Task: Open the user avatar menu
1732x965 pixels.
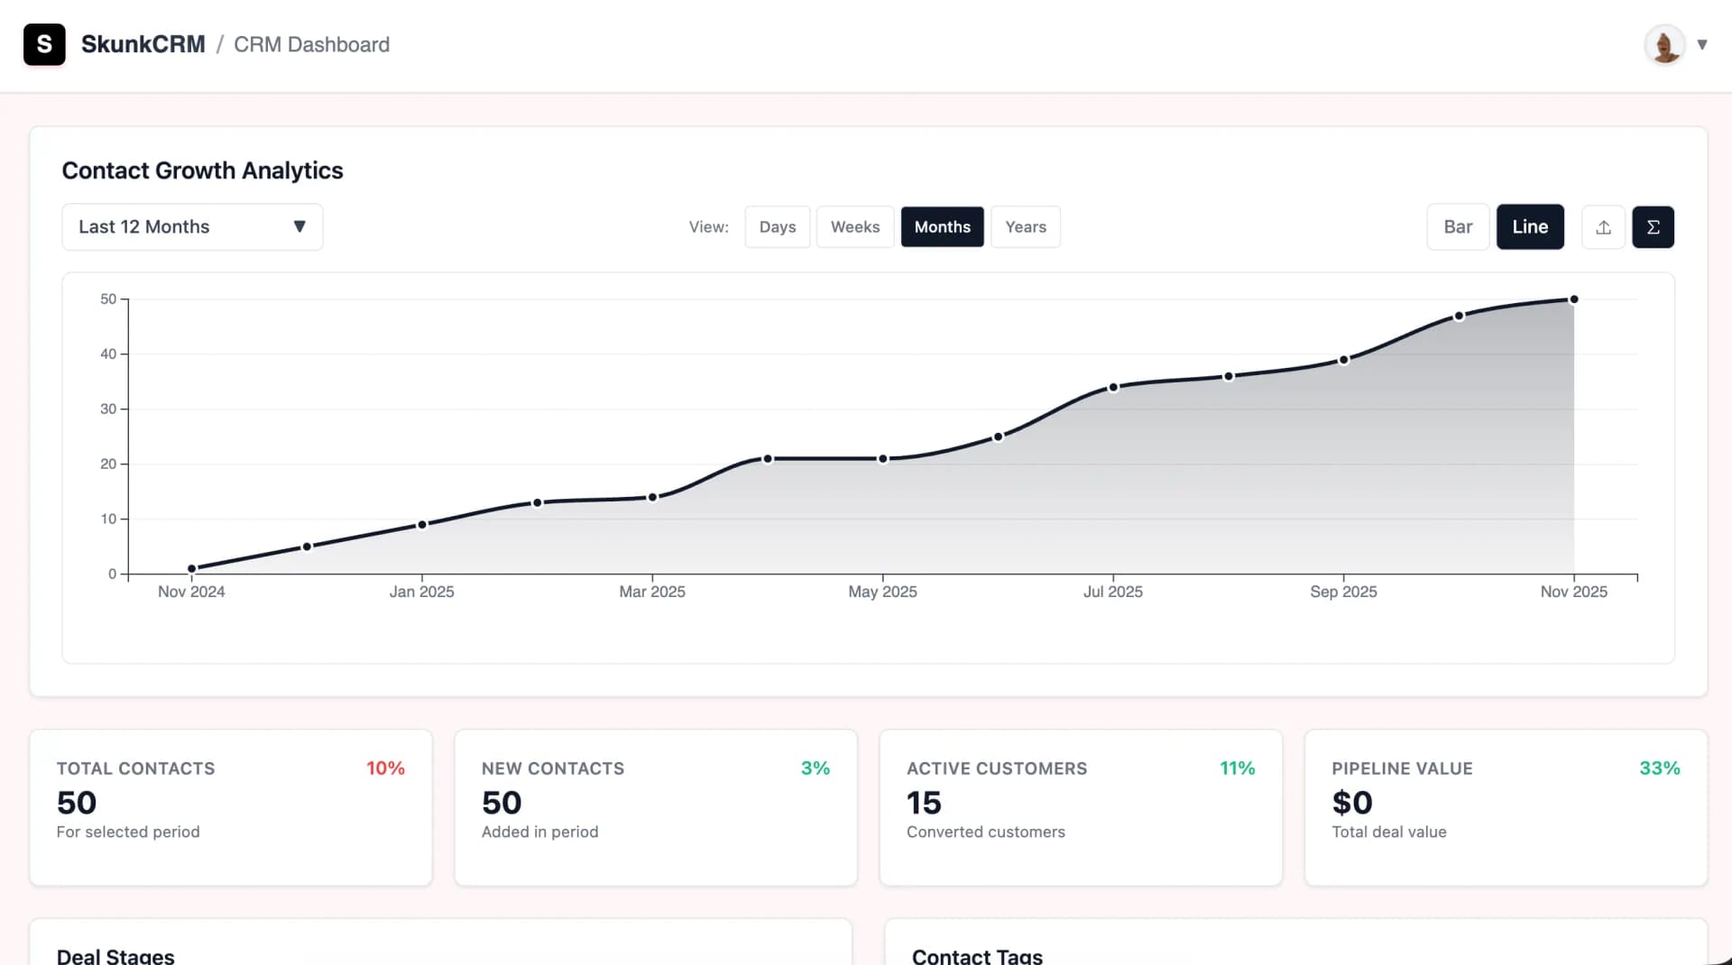Action: [x=1664, y=44]
